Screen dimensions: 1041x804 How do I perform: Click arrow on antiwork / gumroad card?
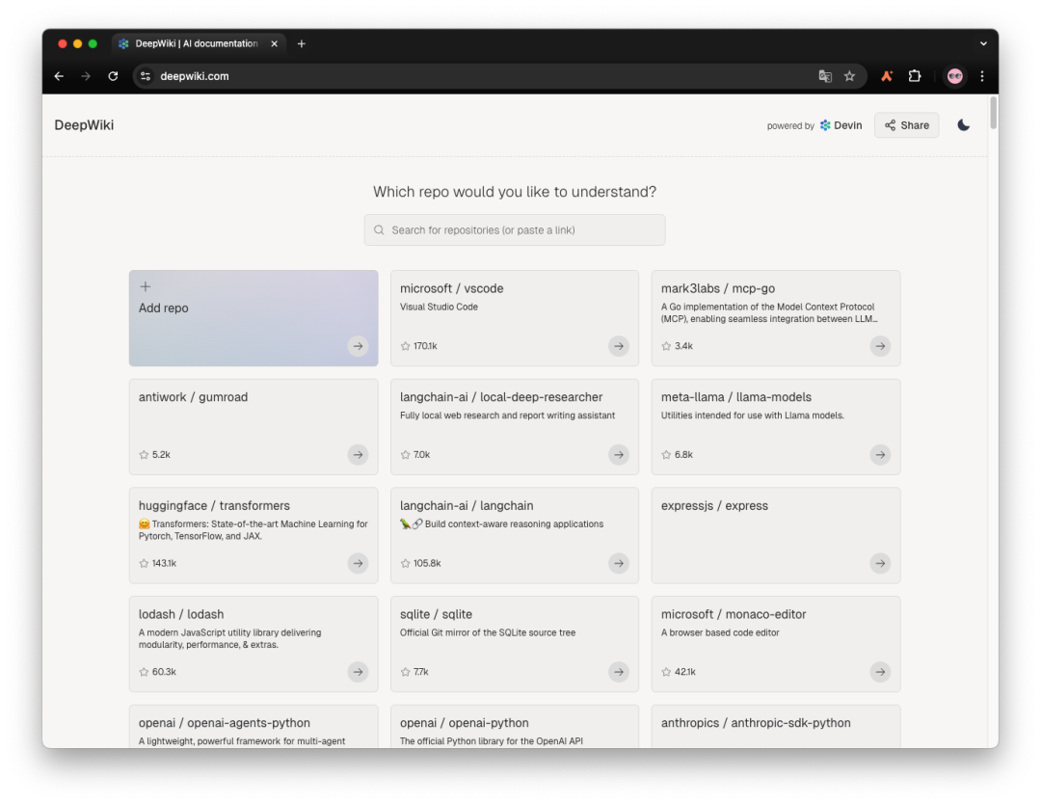(x=358, y=455)
